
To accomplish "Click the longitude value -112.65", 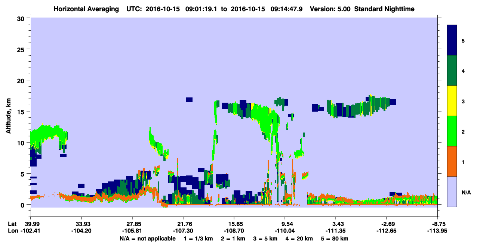I will (x=387, y=231).
